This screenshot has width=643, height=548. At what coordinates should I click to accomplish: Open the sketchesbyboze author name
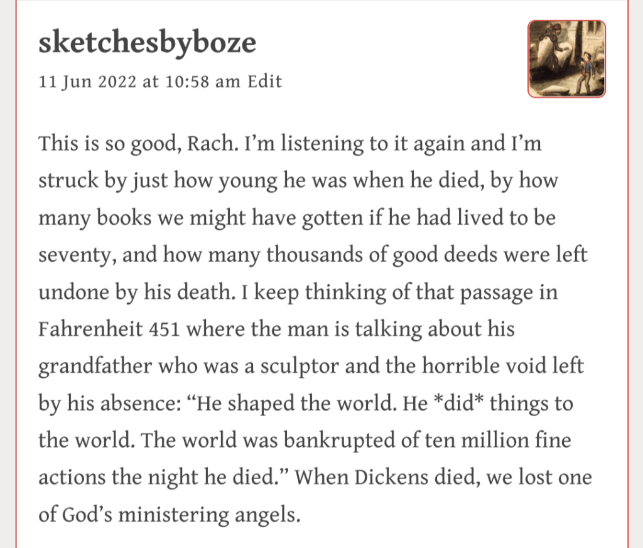point(148,43)
